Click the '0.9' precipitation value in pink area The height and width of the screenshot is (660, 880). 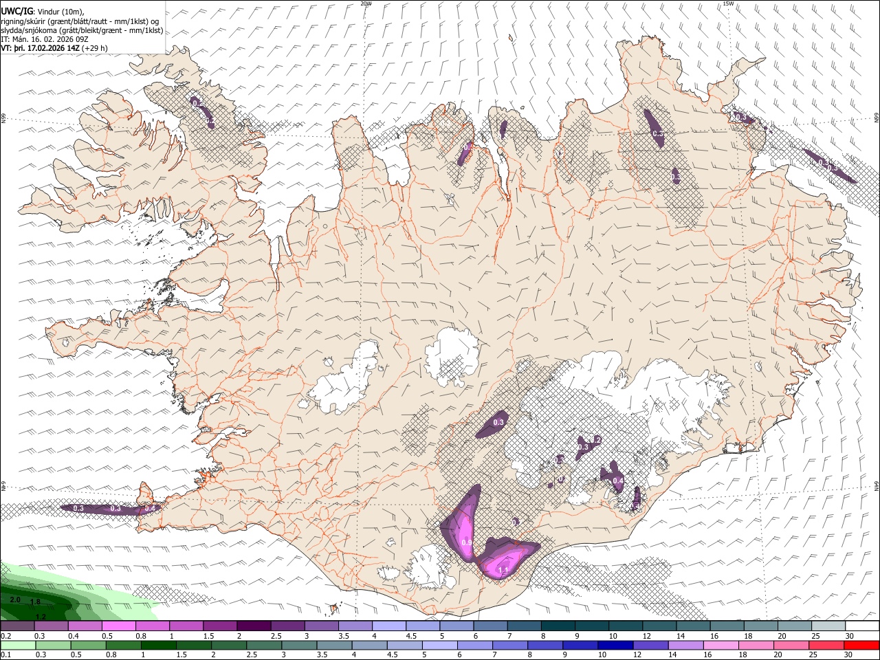(467, 543)
